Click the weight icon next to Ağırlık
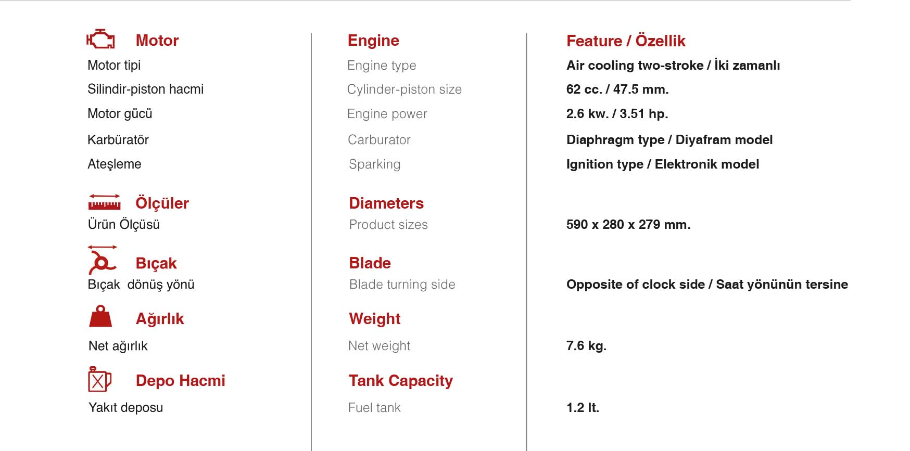 click(x=100, y=316)
